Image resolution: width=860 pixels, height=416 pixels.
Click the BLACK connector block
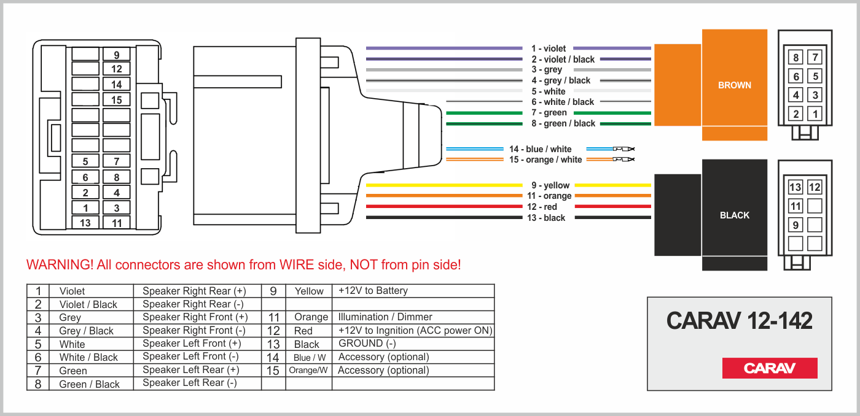pos(735,215)
